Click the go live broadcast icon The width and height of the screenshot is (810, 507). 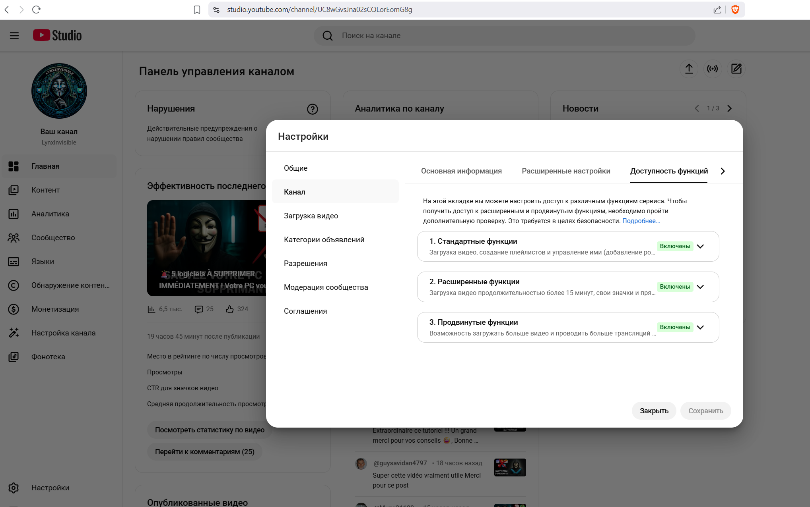pos(712,69)
